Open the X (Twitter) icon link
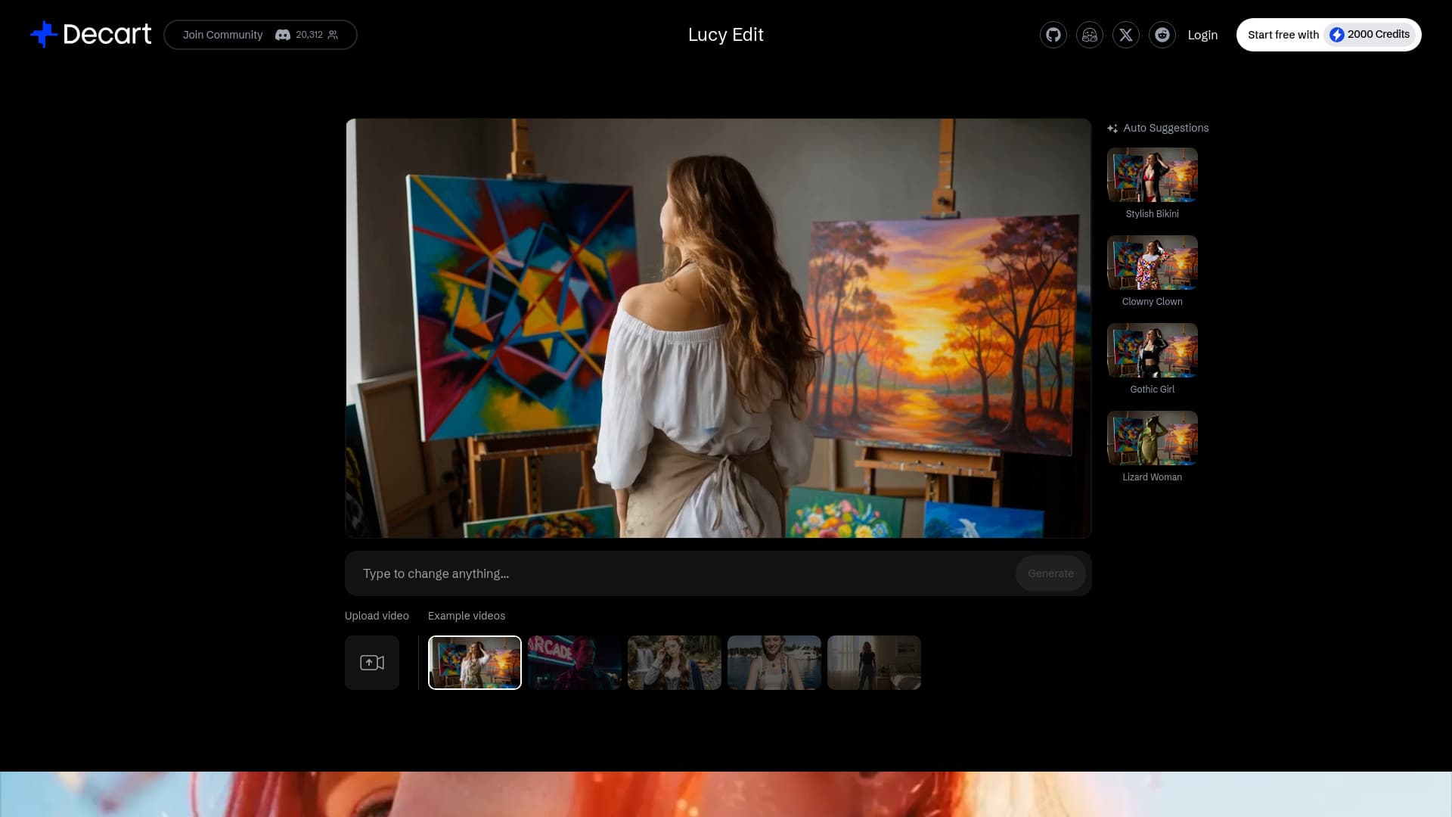Image resolution: width=1452 pixels, height=817 pixels. tap(1125, 35)
